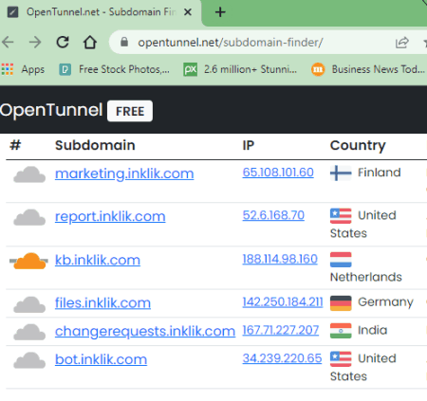
Task: Click the Germany flag icon
Action: (341, 303)
